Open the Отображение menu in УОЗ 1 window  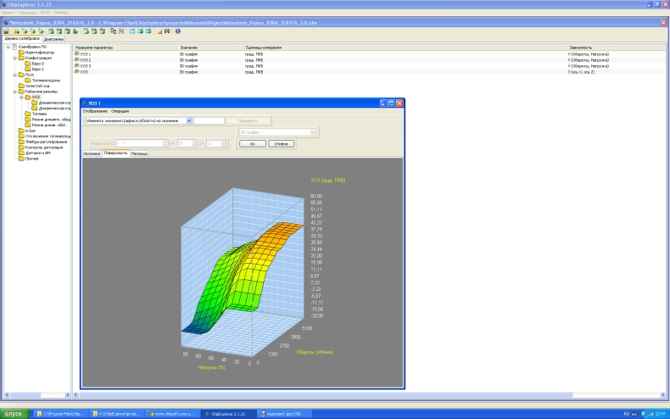click(95, 111)
